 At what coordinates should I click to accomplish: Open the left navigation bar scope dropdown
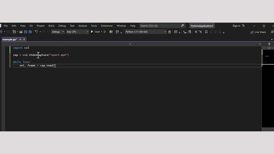tap(130, 44)
